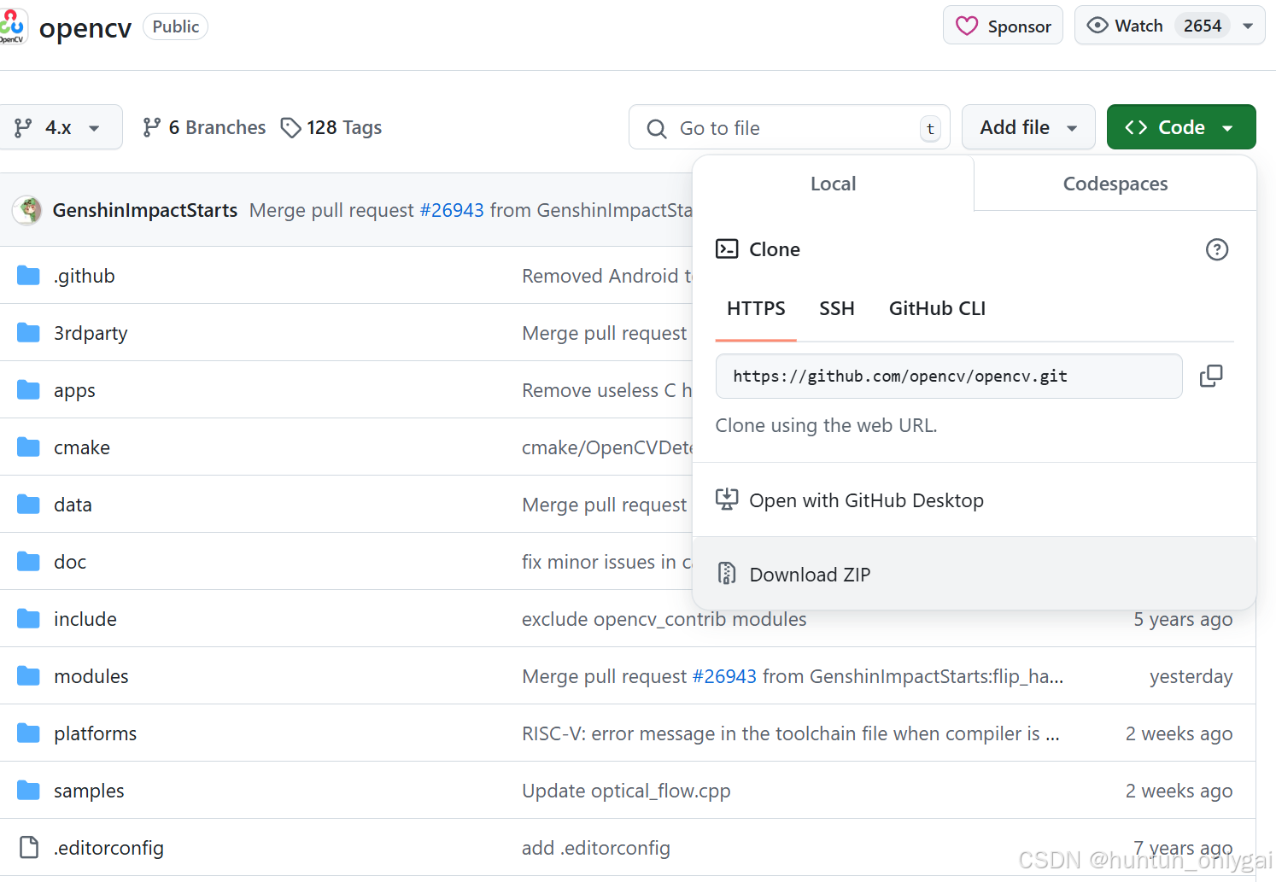Click the 128 Tags tag icon
This screenshot has width=1276, height=882.
click(x=291, y=127)
